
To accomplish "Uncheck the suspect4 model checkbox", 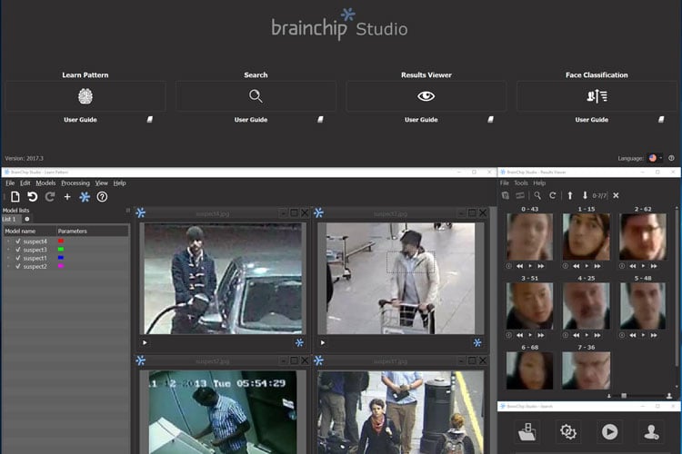I will 18,241.
